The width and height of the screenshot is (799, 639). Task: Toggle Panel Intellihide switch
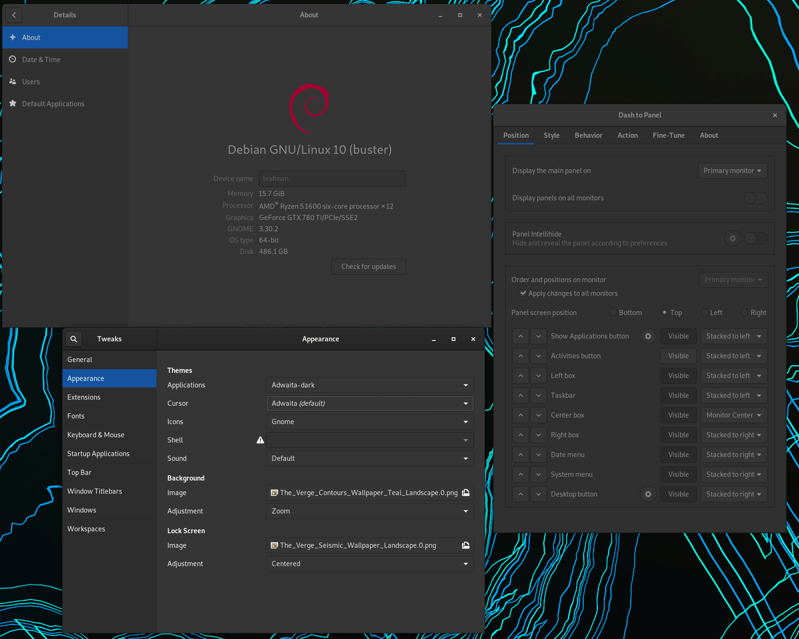pos(756,238)
